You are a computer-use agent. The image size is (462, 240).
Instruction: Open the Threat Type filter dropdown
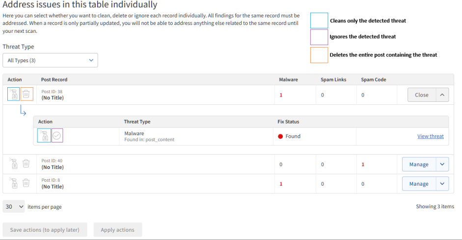click(50, 60)
